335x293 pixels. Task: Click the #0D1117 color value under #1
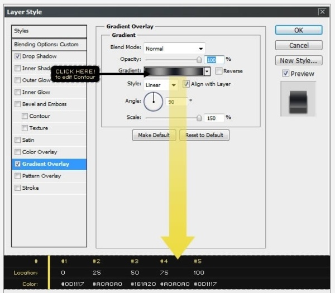[73, 284]
